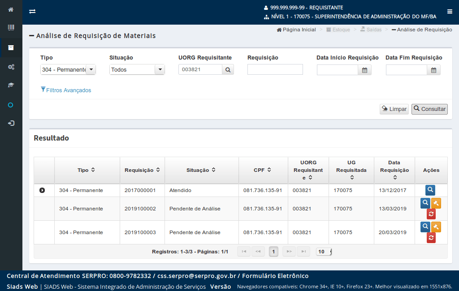Go to next page of results

tap(289, 252)
